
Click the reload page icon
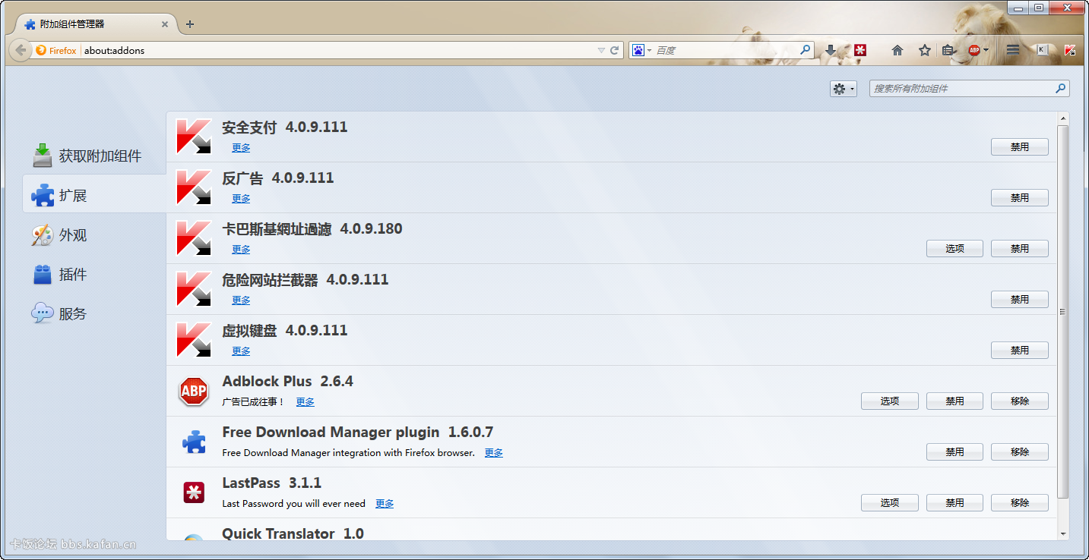615,50
